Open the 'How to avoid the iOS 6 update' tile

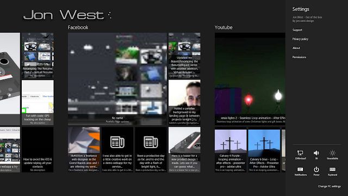(x=38, y=150)
